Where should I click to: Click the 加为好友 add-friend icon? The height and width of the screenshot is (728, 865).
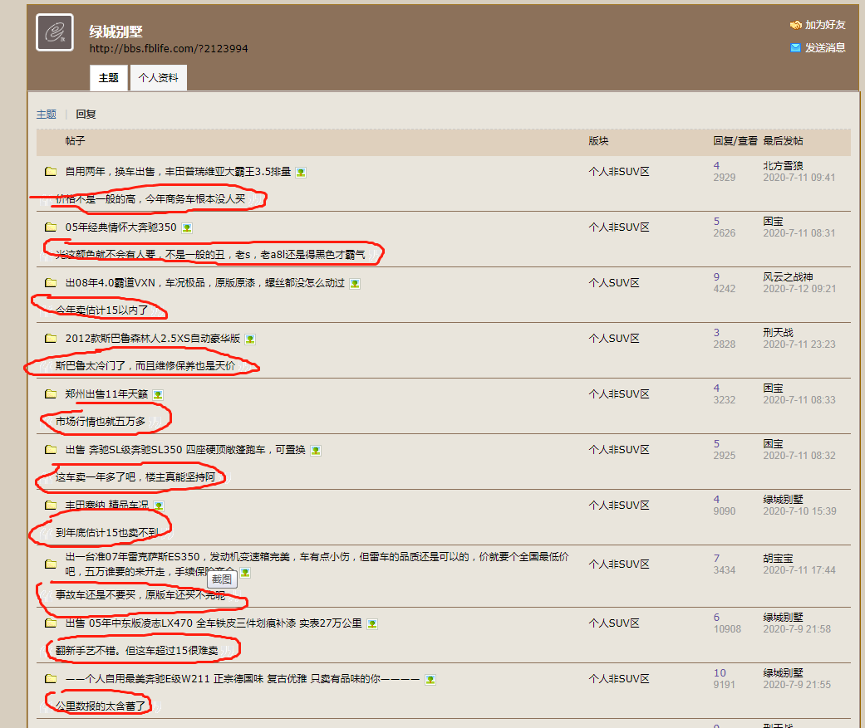coord(795,25)
